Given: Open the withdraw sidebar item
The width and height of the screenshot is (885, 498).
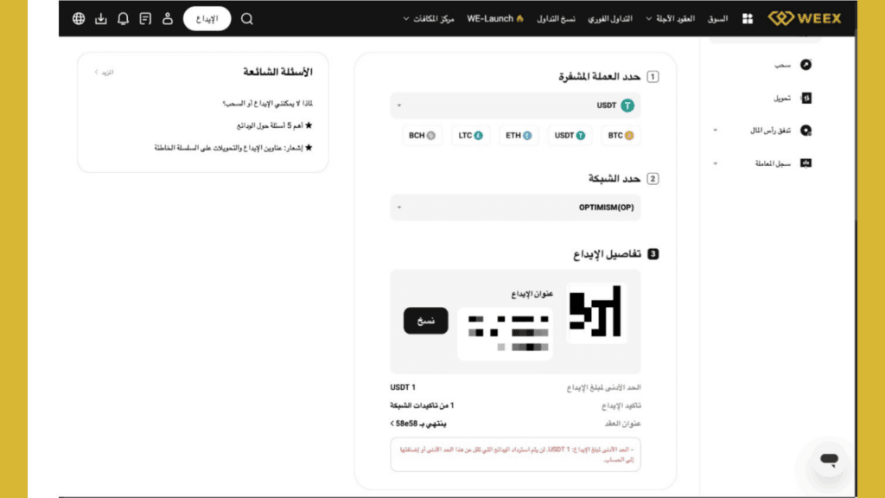Looking at the screenshot, I should [782, 65].
